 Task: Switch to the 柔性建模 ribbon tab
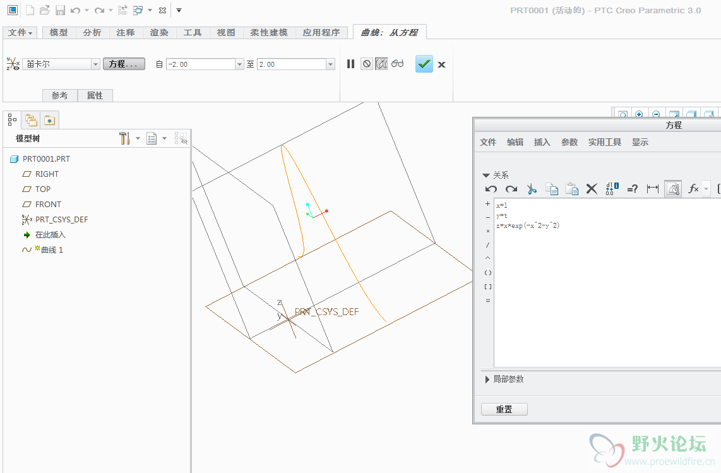click(269, 33)
